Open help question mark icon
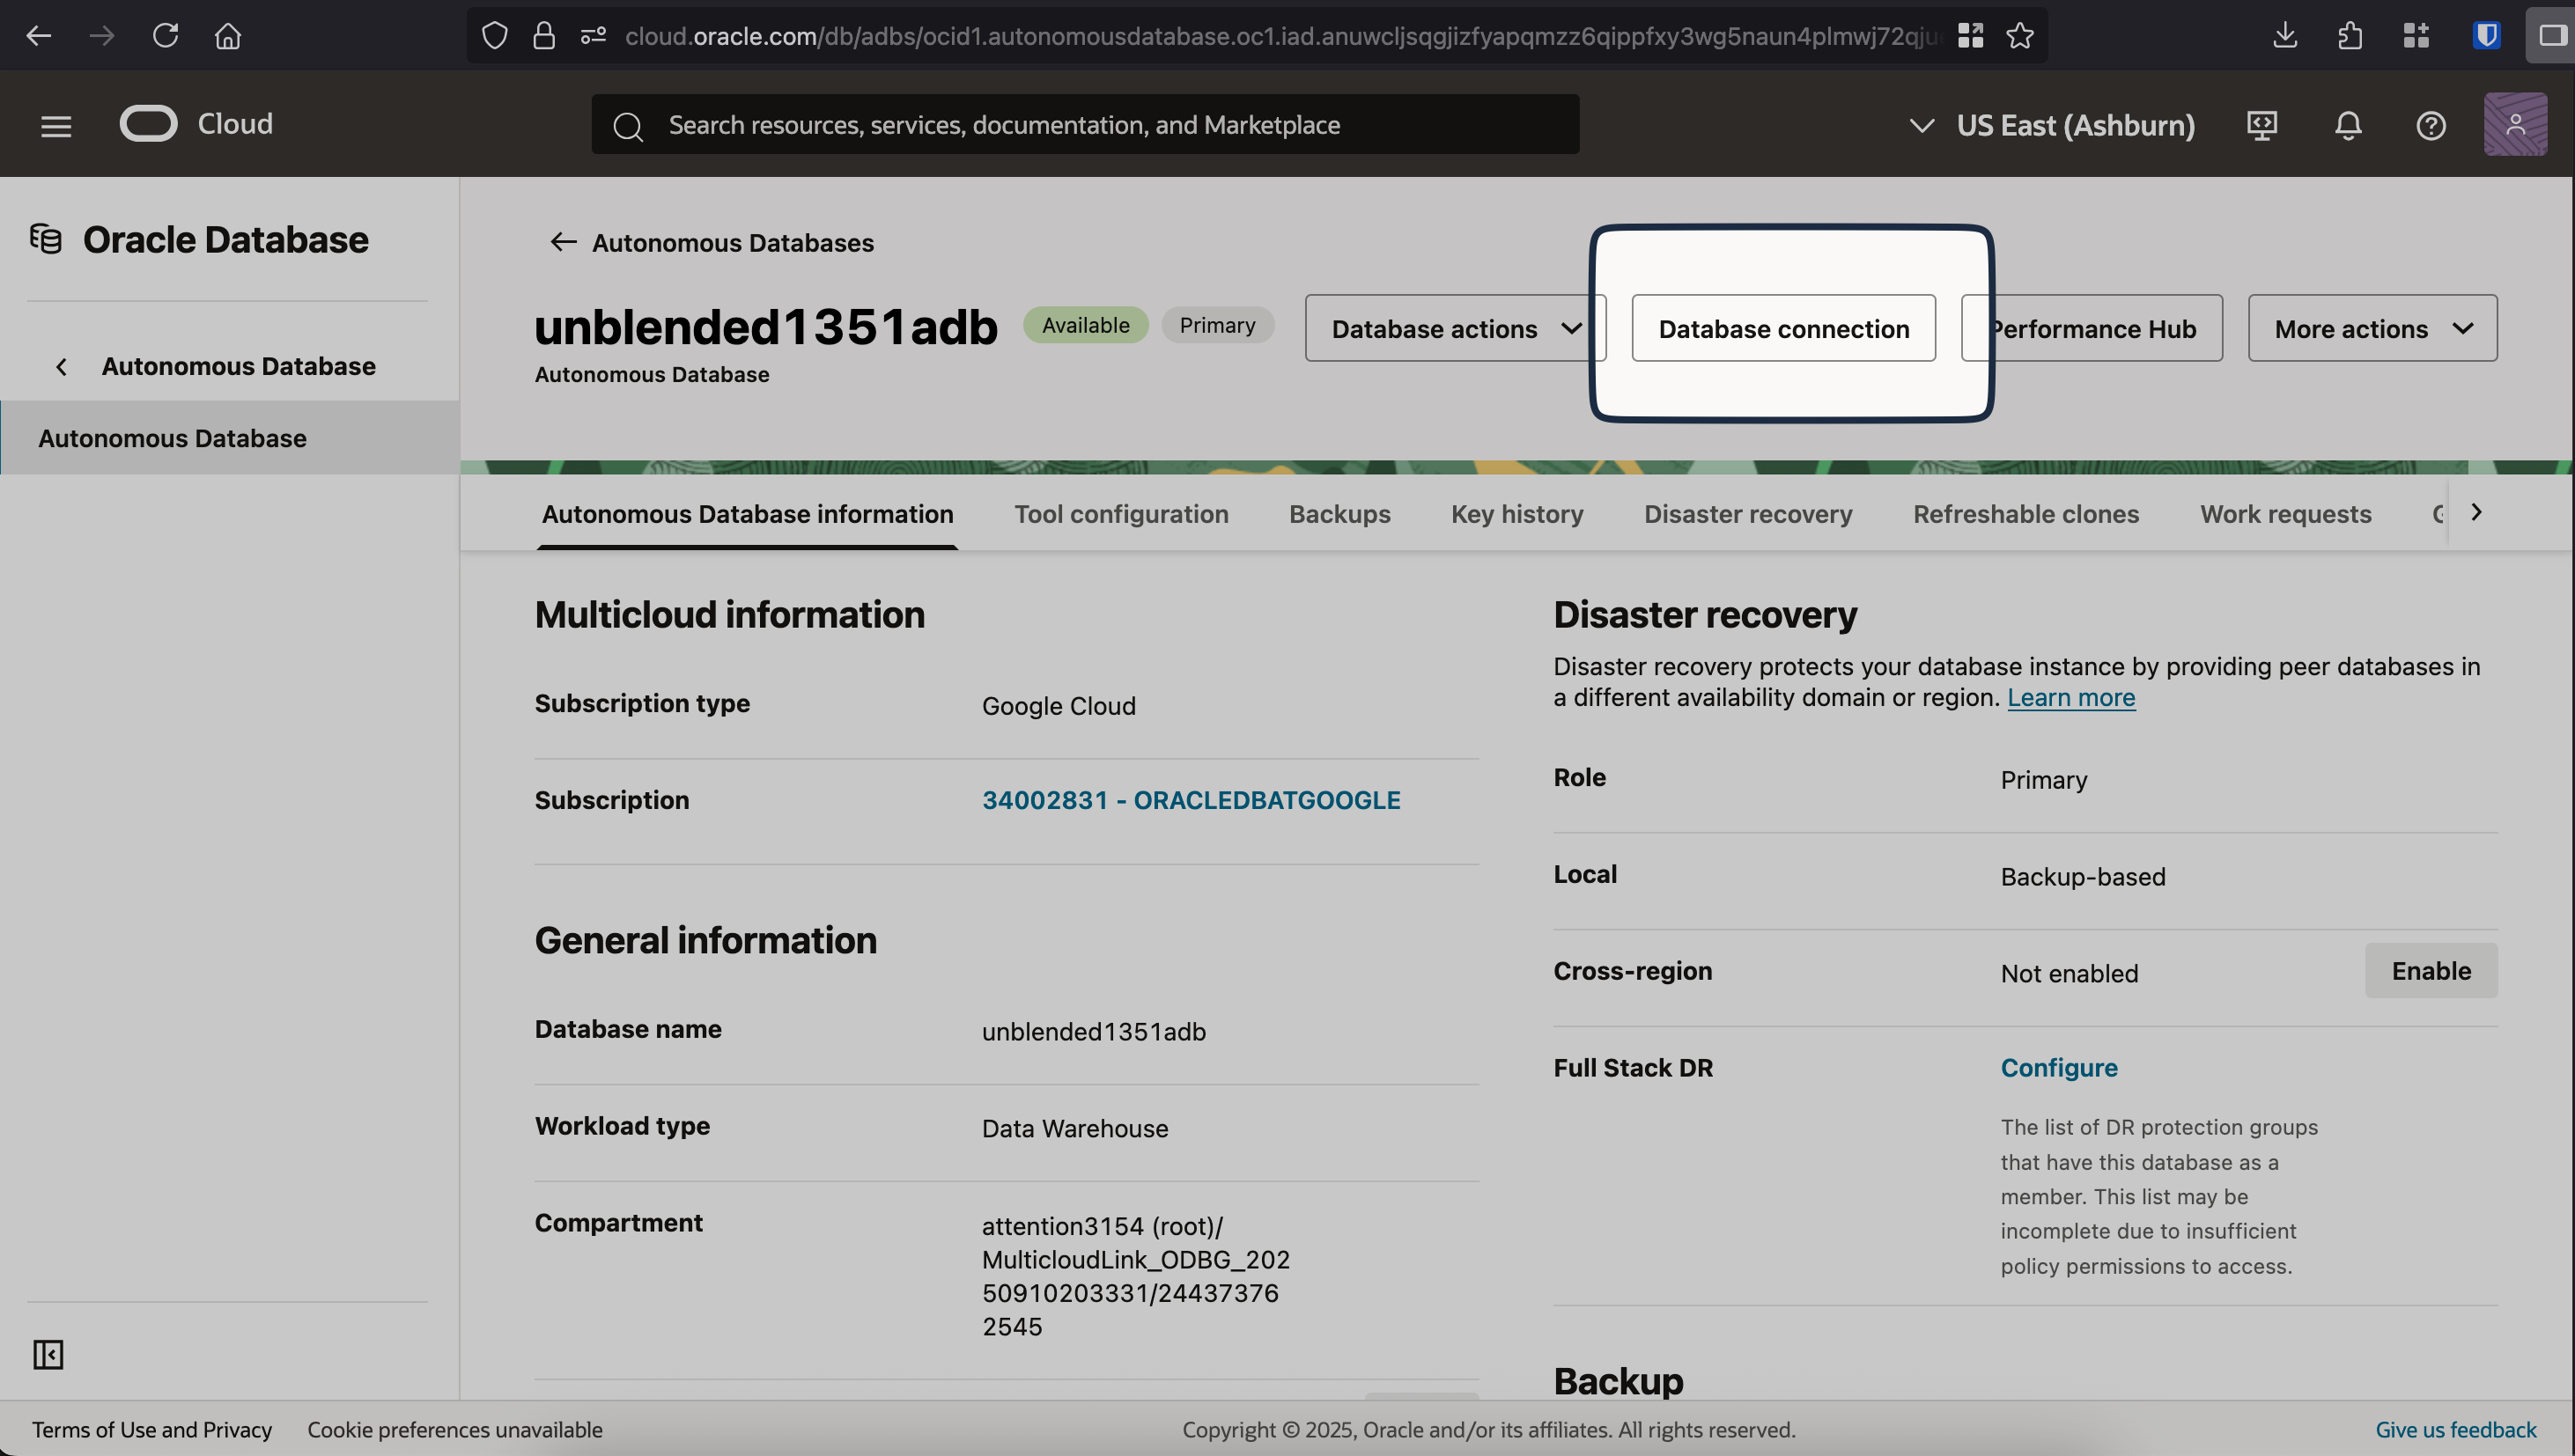2575x1456 pixels. point(2431,125)
